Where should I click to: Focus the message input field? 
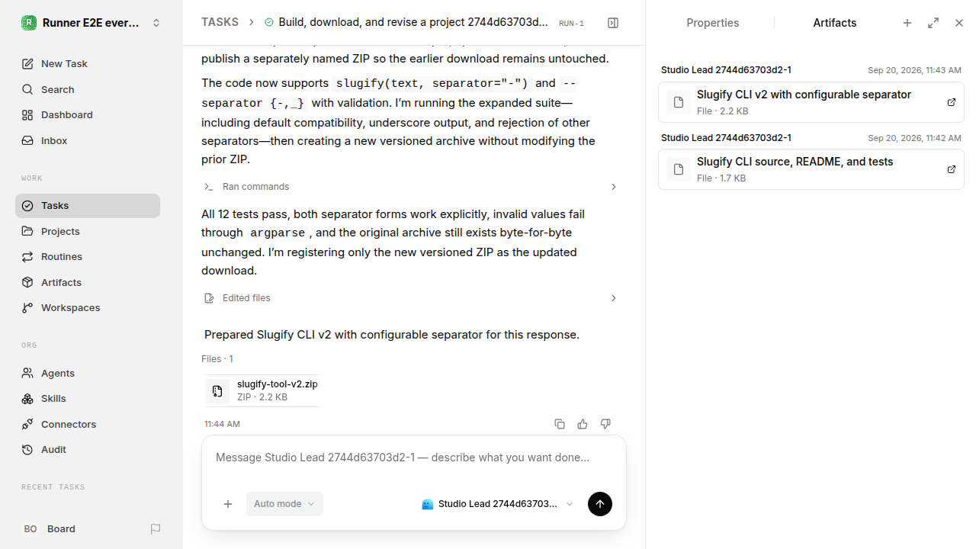coord(414,458)
